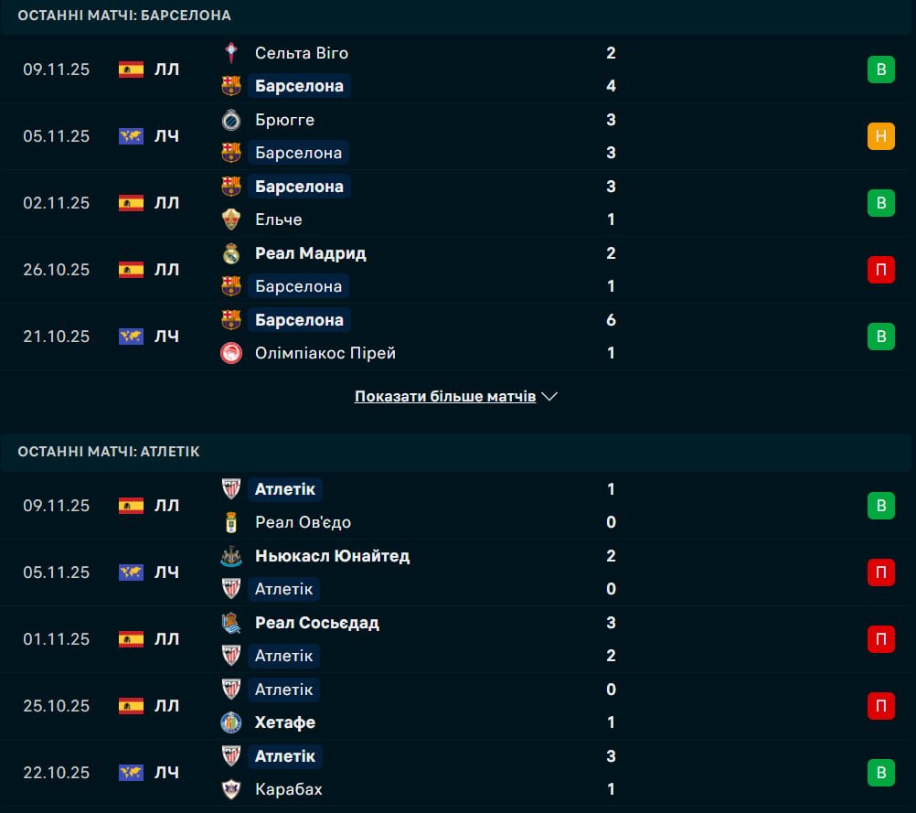Click the red loss badge for Real Madrid match

pos(880,270)
